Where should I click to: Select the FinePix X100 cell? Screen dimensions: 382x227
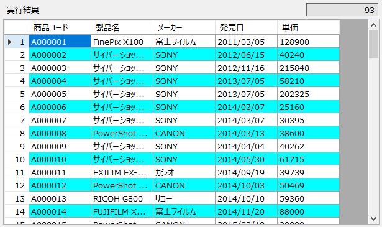(x=122, y=41)
